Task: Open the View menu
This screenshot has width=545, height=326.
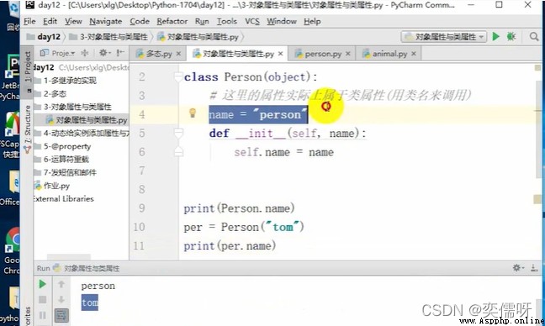Action: (73, 22)
